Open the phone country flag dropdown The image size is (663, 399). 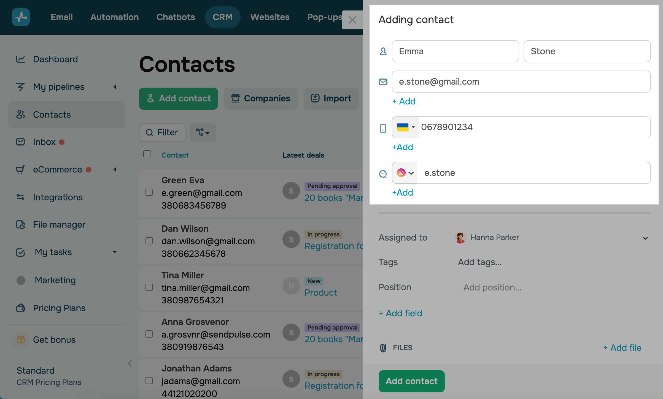[406, 127]
